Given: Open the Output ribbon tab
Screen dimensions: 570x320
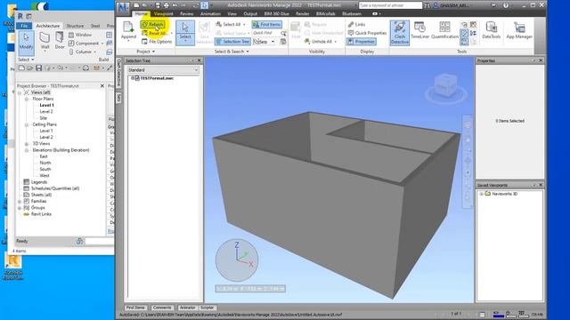Looking at the screenshot, I should tap(250, 14).
